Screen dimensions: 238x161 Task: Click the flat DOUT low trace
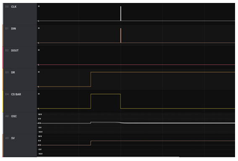pos(136,65)
